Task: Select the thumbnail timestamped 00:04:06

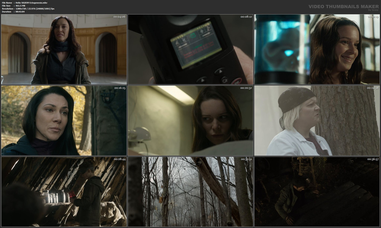Action: 64,49
